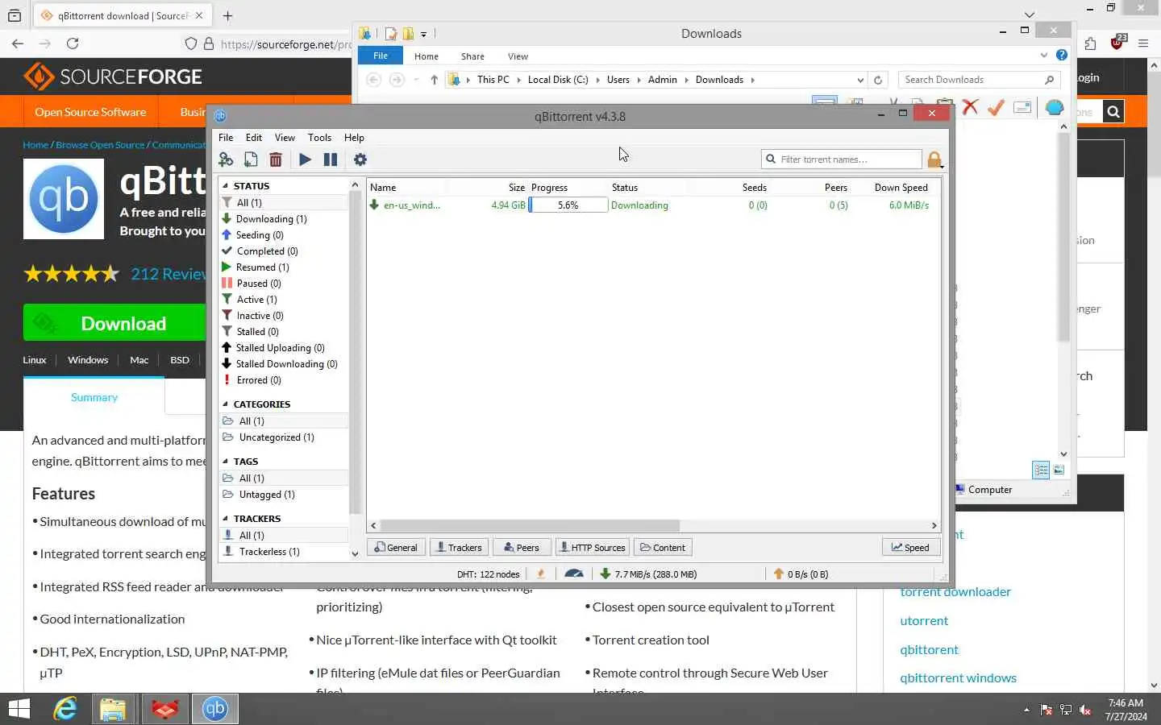Click the qBittorrent title bar logo icon
Screen dimensions: 1161x725
[x=220, y=116]
